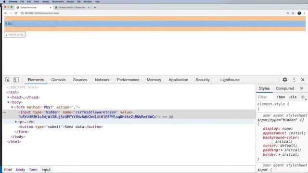Image resolution: width=308 pixels, height=173 pixels.
Task: Close the Django Bootcamp tab
Action: (x=51, y=8)
